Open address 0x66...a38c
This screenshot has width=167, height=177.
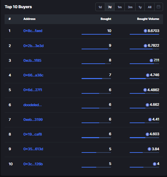pyautogui.click(x=33, y=75)
